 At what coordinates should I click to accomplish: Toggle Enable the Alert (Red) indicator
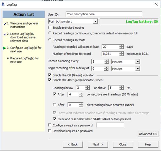pyautogui.click(x=50, y=80)
